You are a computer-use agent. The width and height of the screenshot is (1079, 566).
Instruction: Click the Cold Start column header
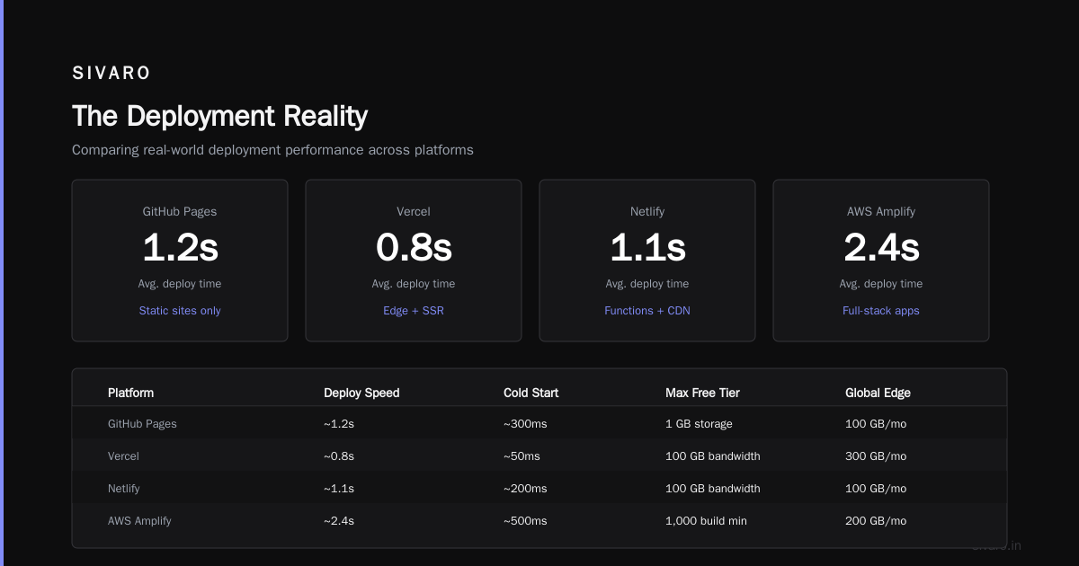point(531,393)
